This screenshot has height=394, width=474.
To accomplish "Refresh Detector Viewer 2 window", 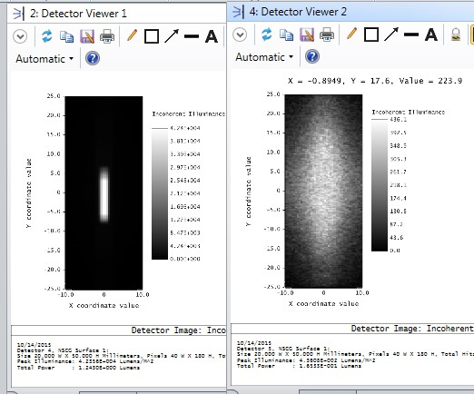I will point(267,34).
